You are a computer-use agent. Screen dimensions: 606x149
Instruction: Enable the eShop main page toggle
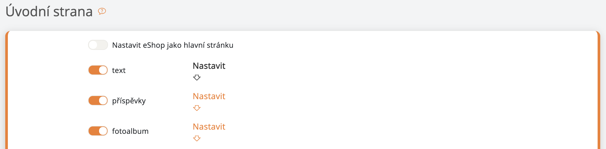pos(98,45)
